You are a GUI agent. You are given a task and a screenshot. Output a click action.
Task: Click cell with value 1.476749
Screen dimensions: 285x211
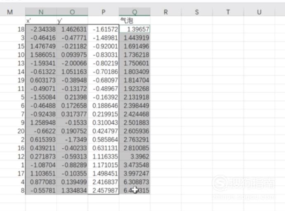(41, 46)
